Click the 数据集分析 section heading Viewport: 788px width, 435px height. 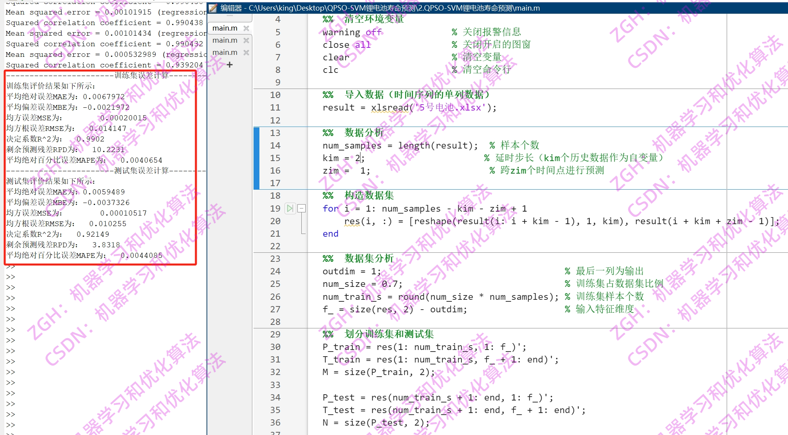369,259
